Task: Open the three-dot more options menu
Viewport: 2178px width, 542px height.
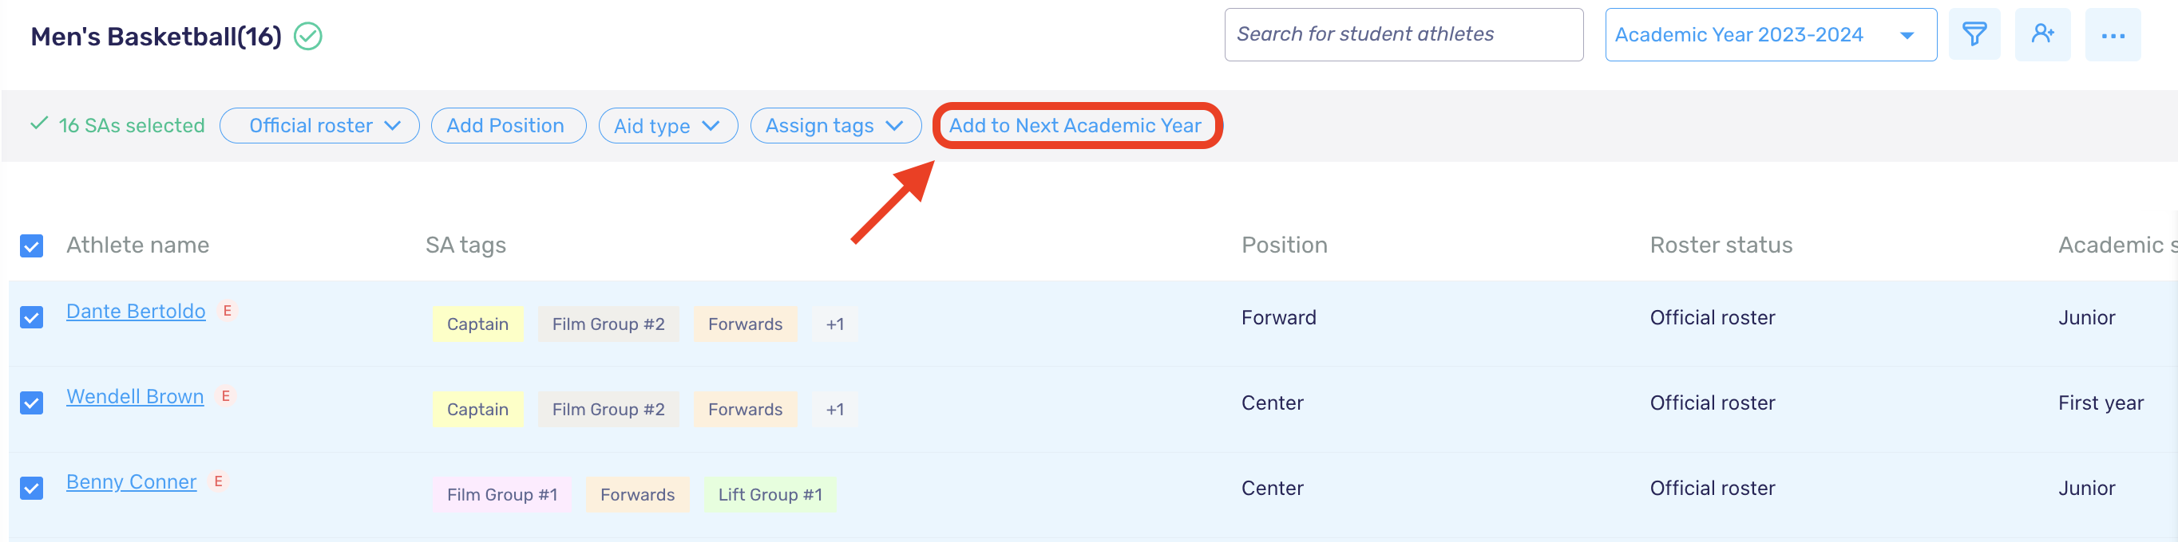Action: 2112,35
